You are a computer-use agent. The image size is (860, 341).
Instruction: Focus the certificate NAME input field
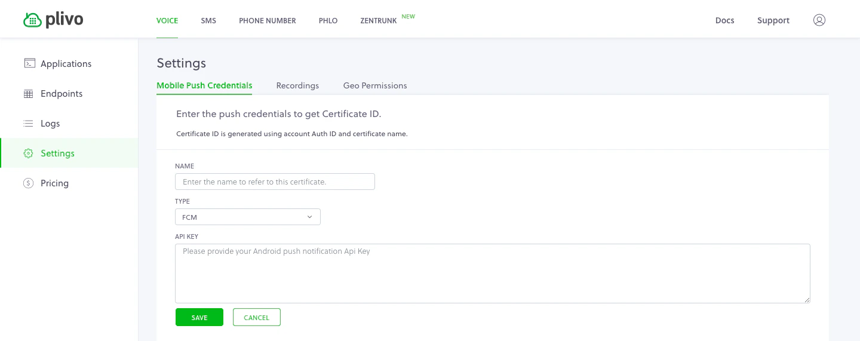tap(275, 182)
